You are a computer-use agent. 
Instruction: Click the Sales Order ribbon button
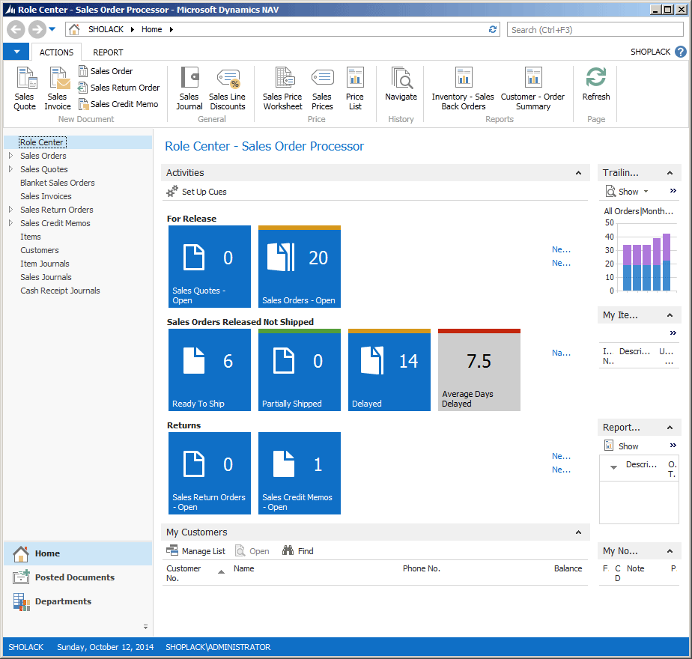[x=106, y=71]
